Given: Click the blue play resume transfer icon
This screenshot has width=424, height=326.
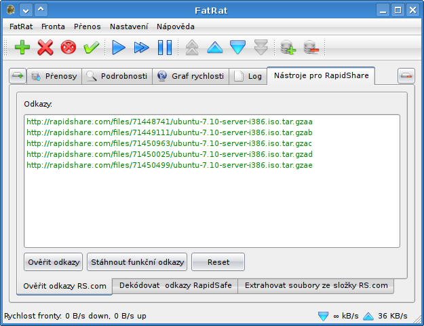Looking at the screenshot, I should [x=119, y=48].
